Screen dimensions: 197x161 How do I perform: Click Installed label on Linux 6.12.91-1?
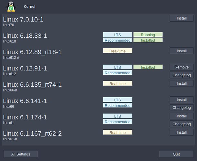tap(148, 67)
